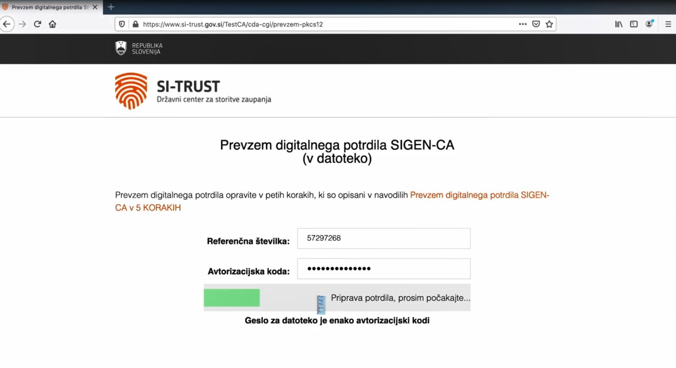Click the Republika Slovenija coat of arms
The image size is (676, 368).
(121, 48)
